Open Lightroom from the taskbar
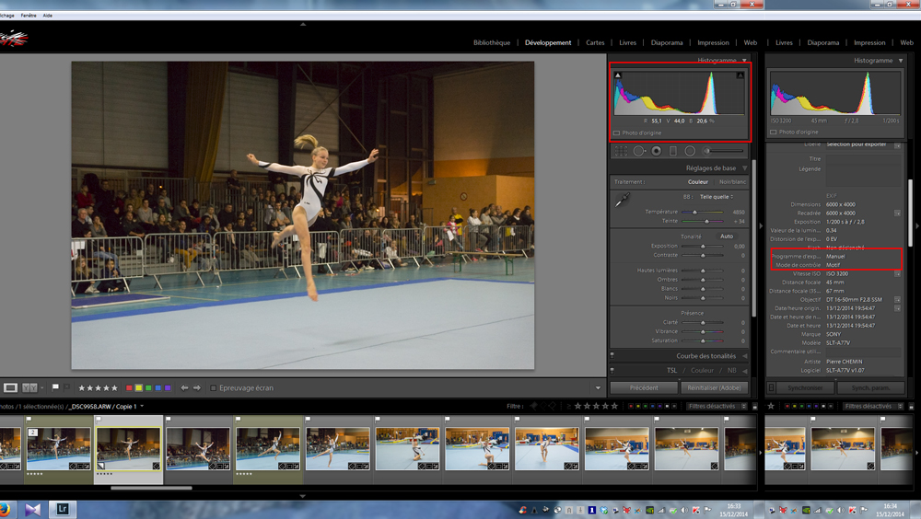 pyautogui.click(x=62, y=509)
